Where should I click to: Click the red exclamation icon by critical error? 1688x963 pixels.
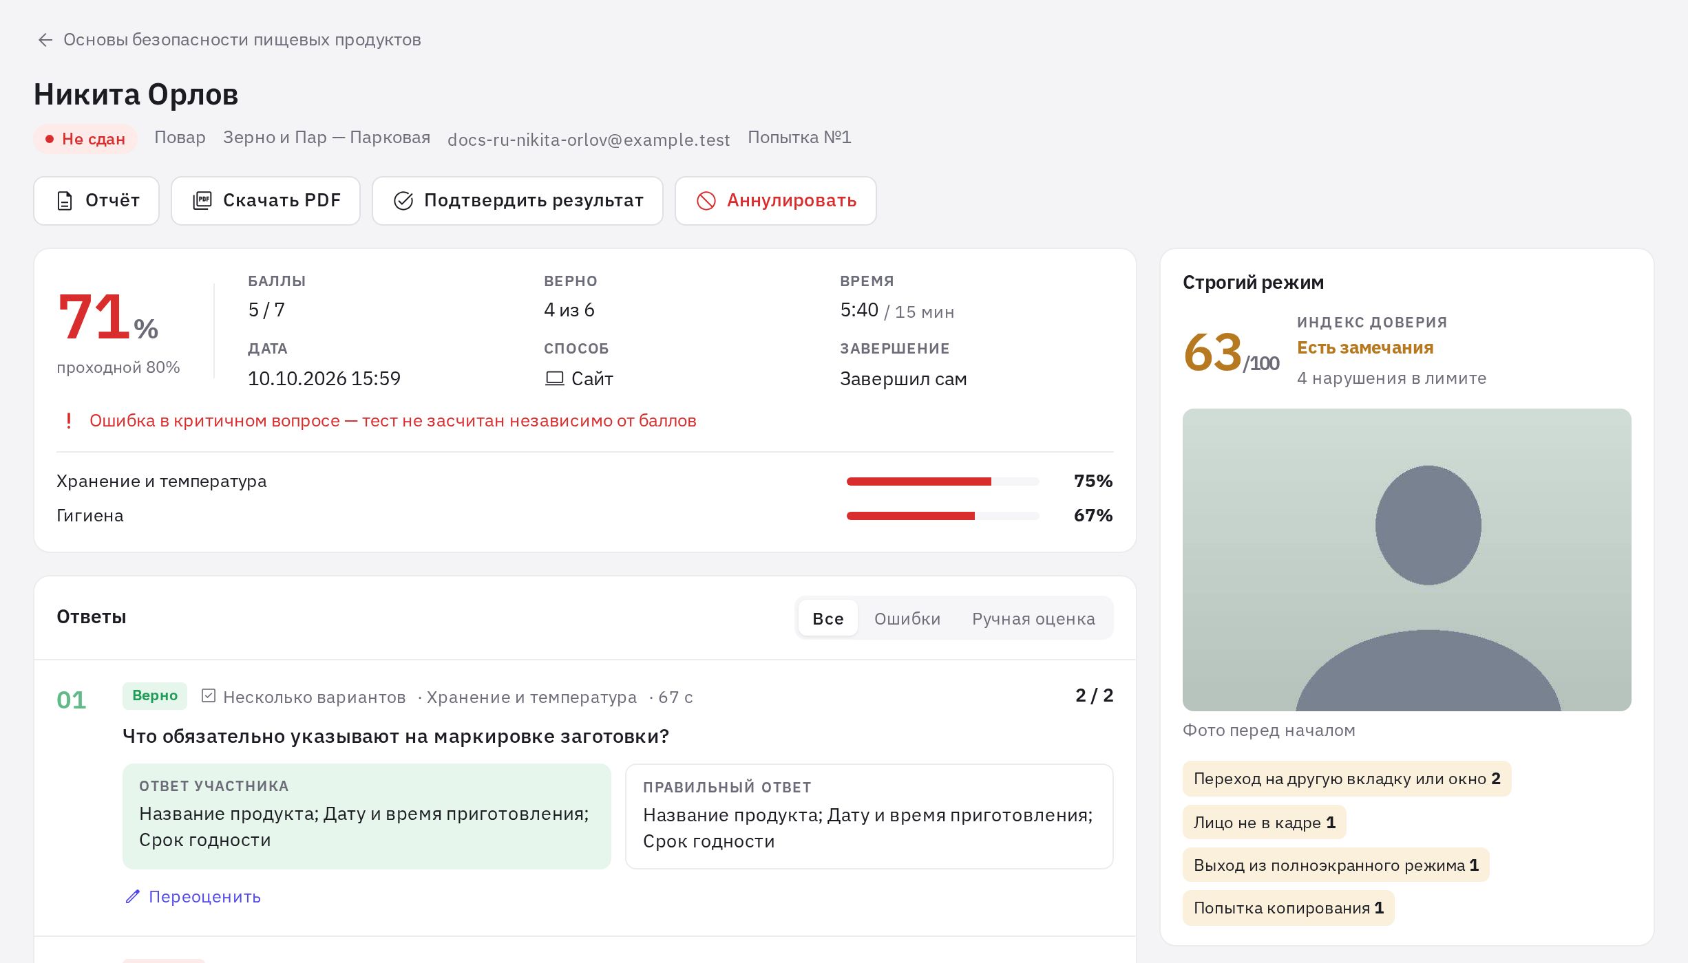[69, 420]
